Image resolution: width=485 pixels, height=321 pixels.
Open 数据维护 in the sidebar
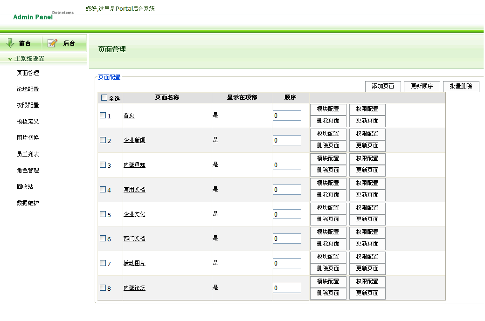28,203
